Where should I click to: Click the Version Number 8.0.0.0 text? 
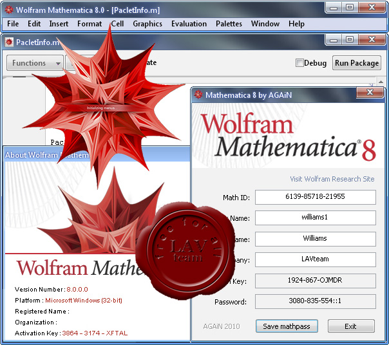pos(77,290)
